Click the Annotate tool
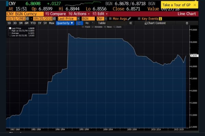Screen dimensions: 205x136 97,27
